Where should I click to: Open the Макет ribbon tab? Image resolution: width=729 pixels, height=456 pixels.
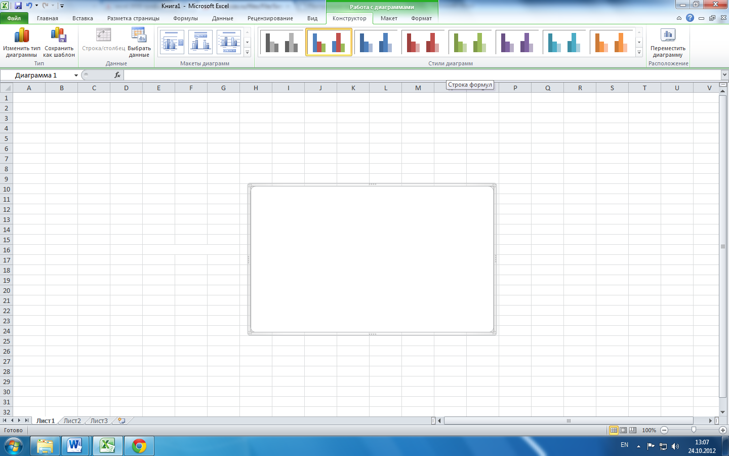click(389, 18)
